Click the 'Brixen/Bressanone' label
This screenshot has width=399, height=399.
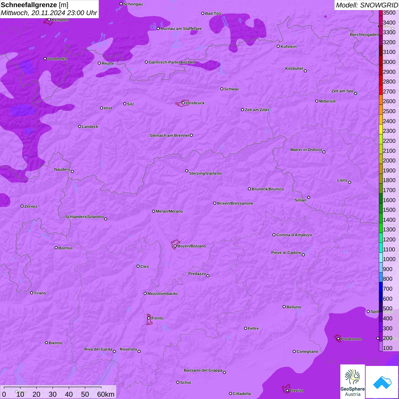[235, 203]
